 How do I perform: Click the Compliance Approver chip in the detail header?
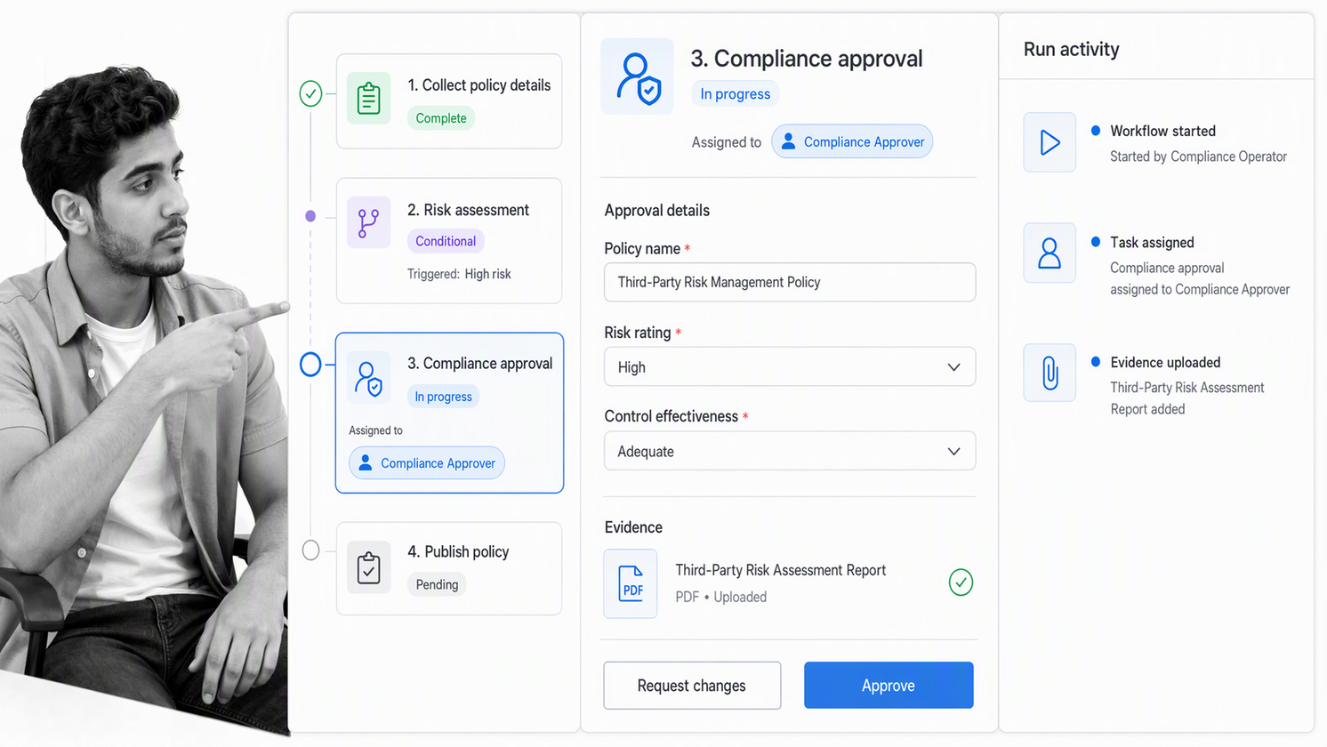click(852, 141)
